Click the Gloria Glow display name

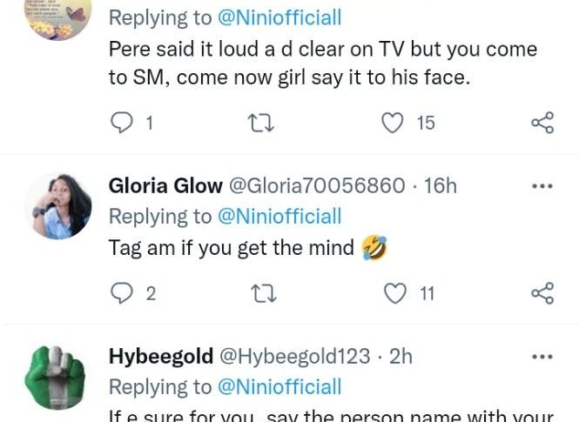(164, 186)
